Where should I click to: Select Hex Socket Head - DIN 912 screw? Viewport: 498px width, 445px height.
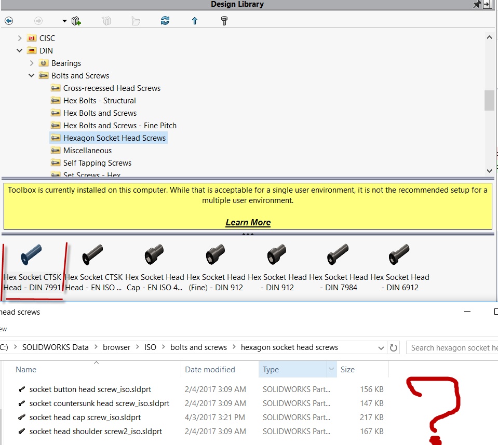point(277,268)
